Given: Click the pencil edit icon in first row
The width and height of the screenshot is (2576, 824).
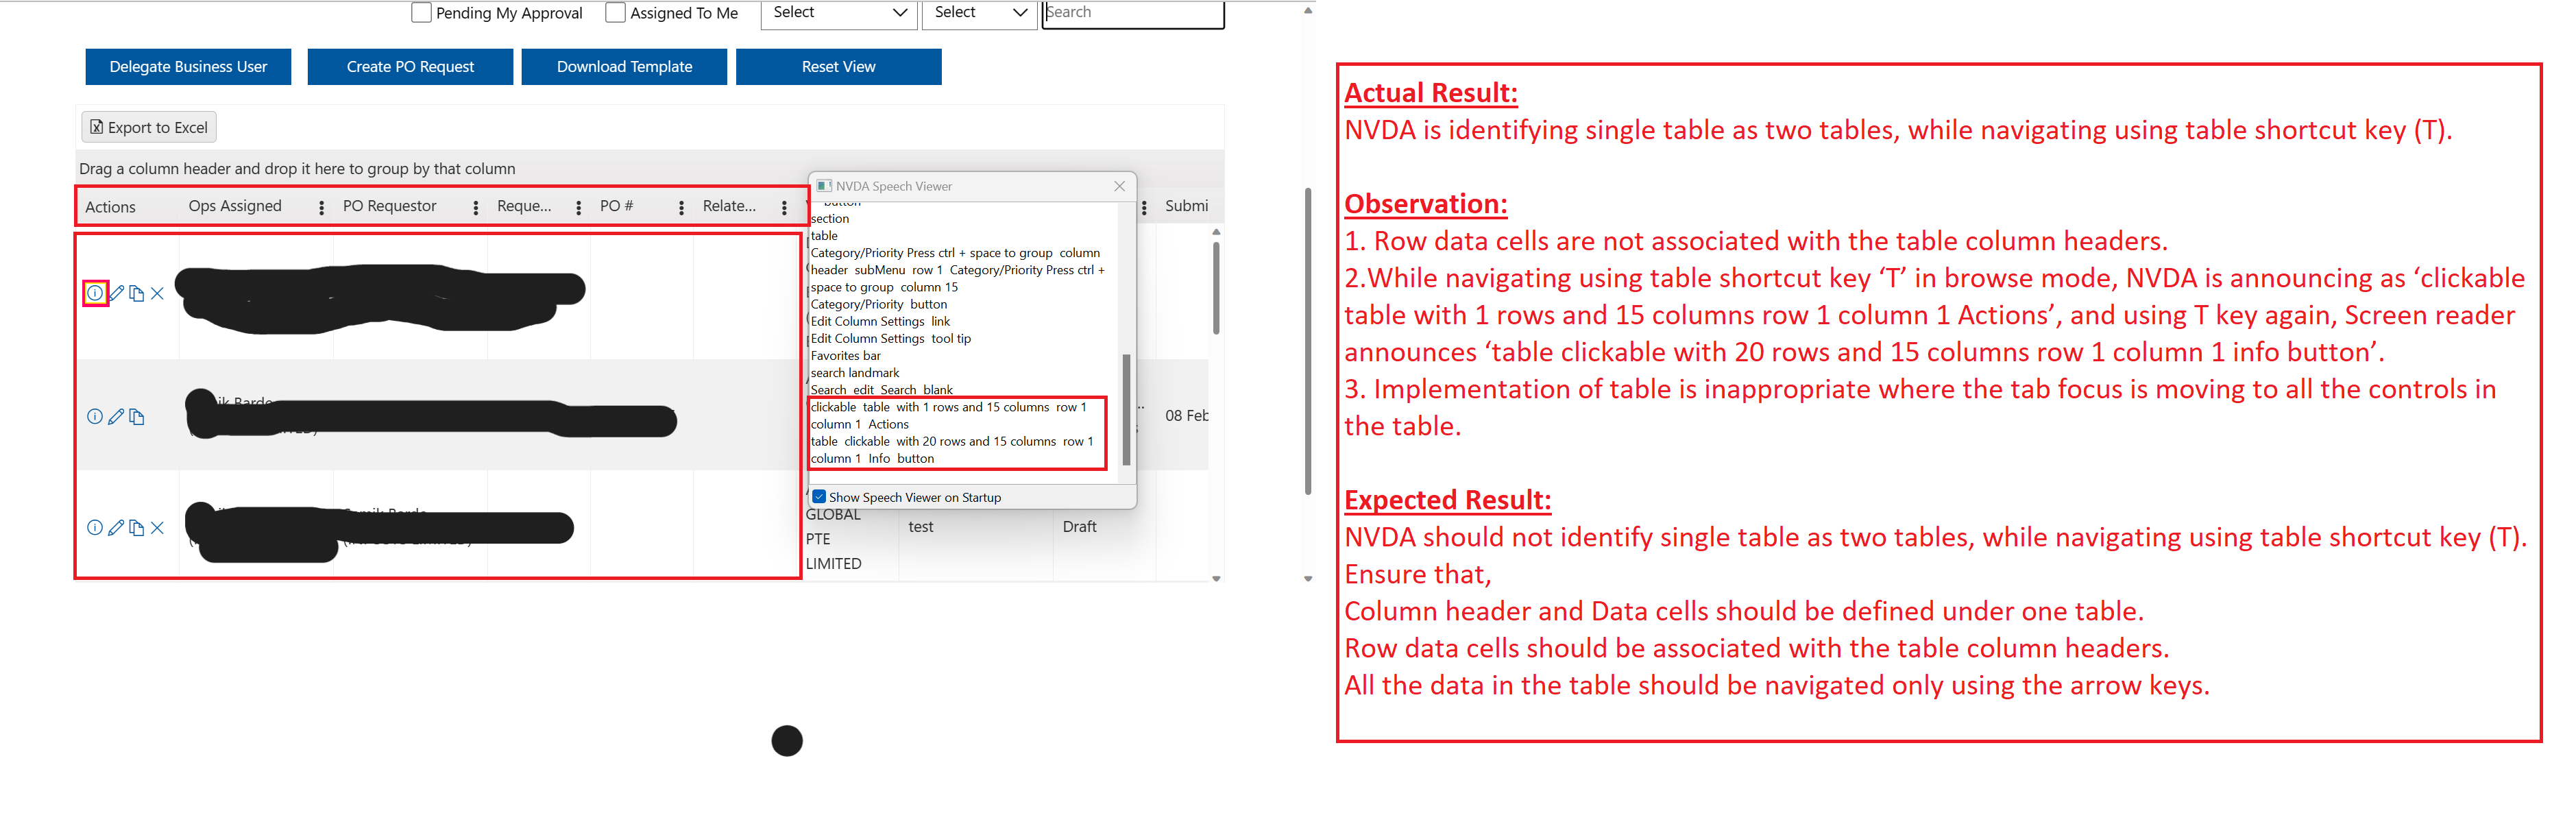Looking at the screenshot, I should click(116, 293).
